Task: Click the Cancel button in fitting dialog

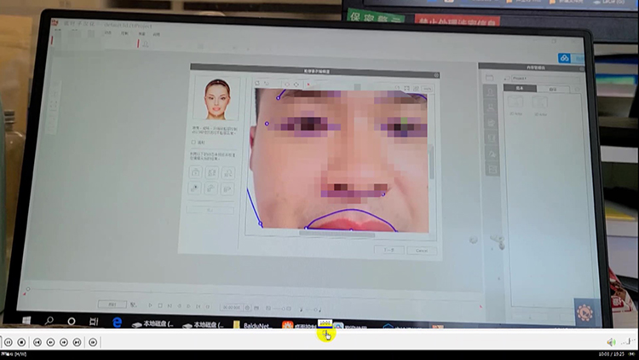Action: pyautogui.click(x=422, y=250)
